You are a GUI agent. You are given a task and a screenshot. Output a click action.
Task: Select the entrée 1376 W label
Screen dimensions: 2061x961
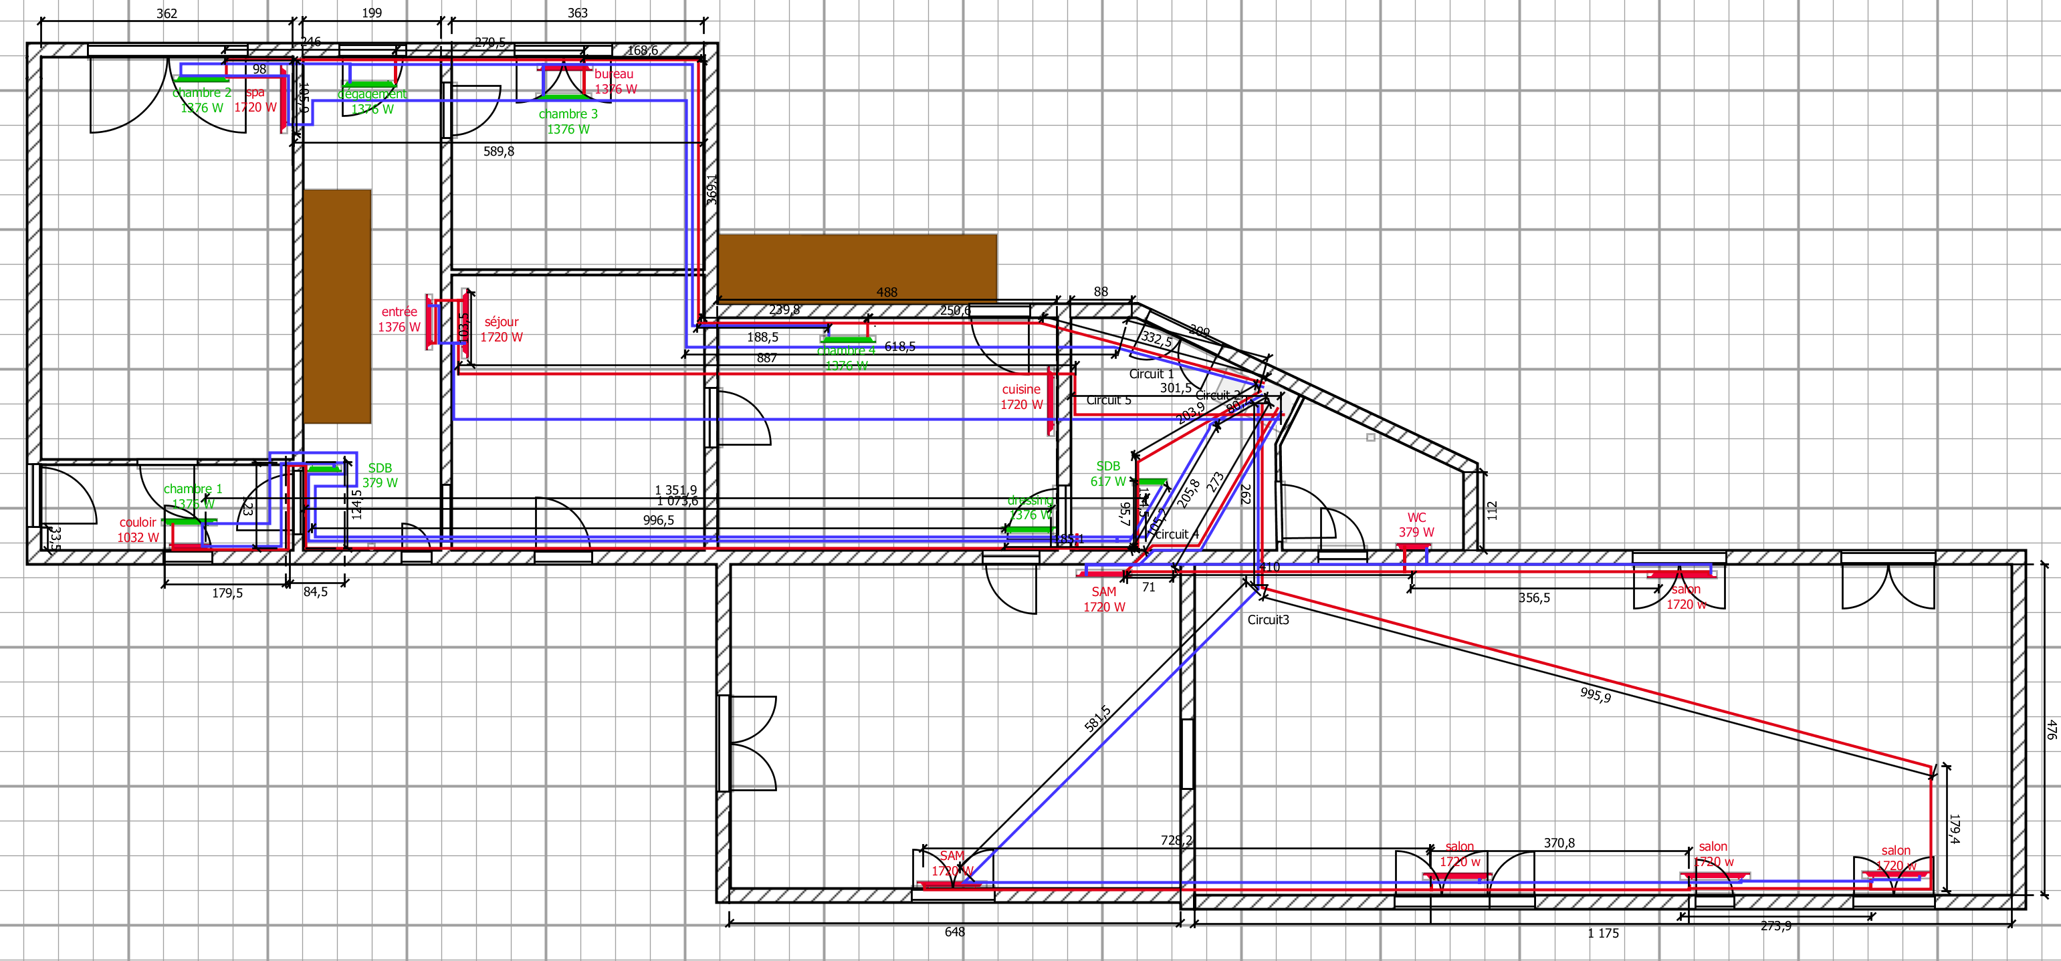click(x=399, y=320)
